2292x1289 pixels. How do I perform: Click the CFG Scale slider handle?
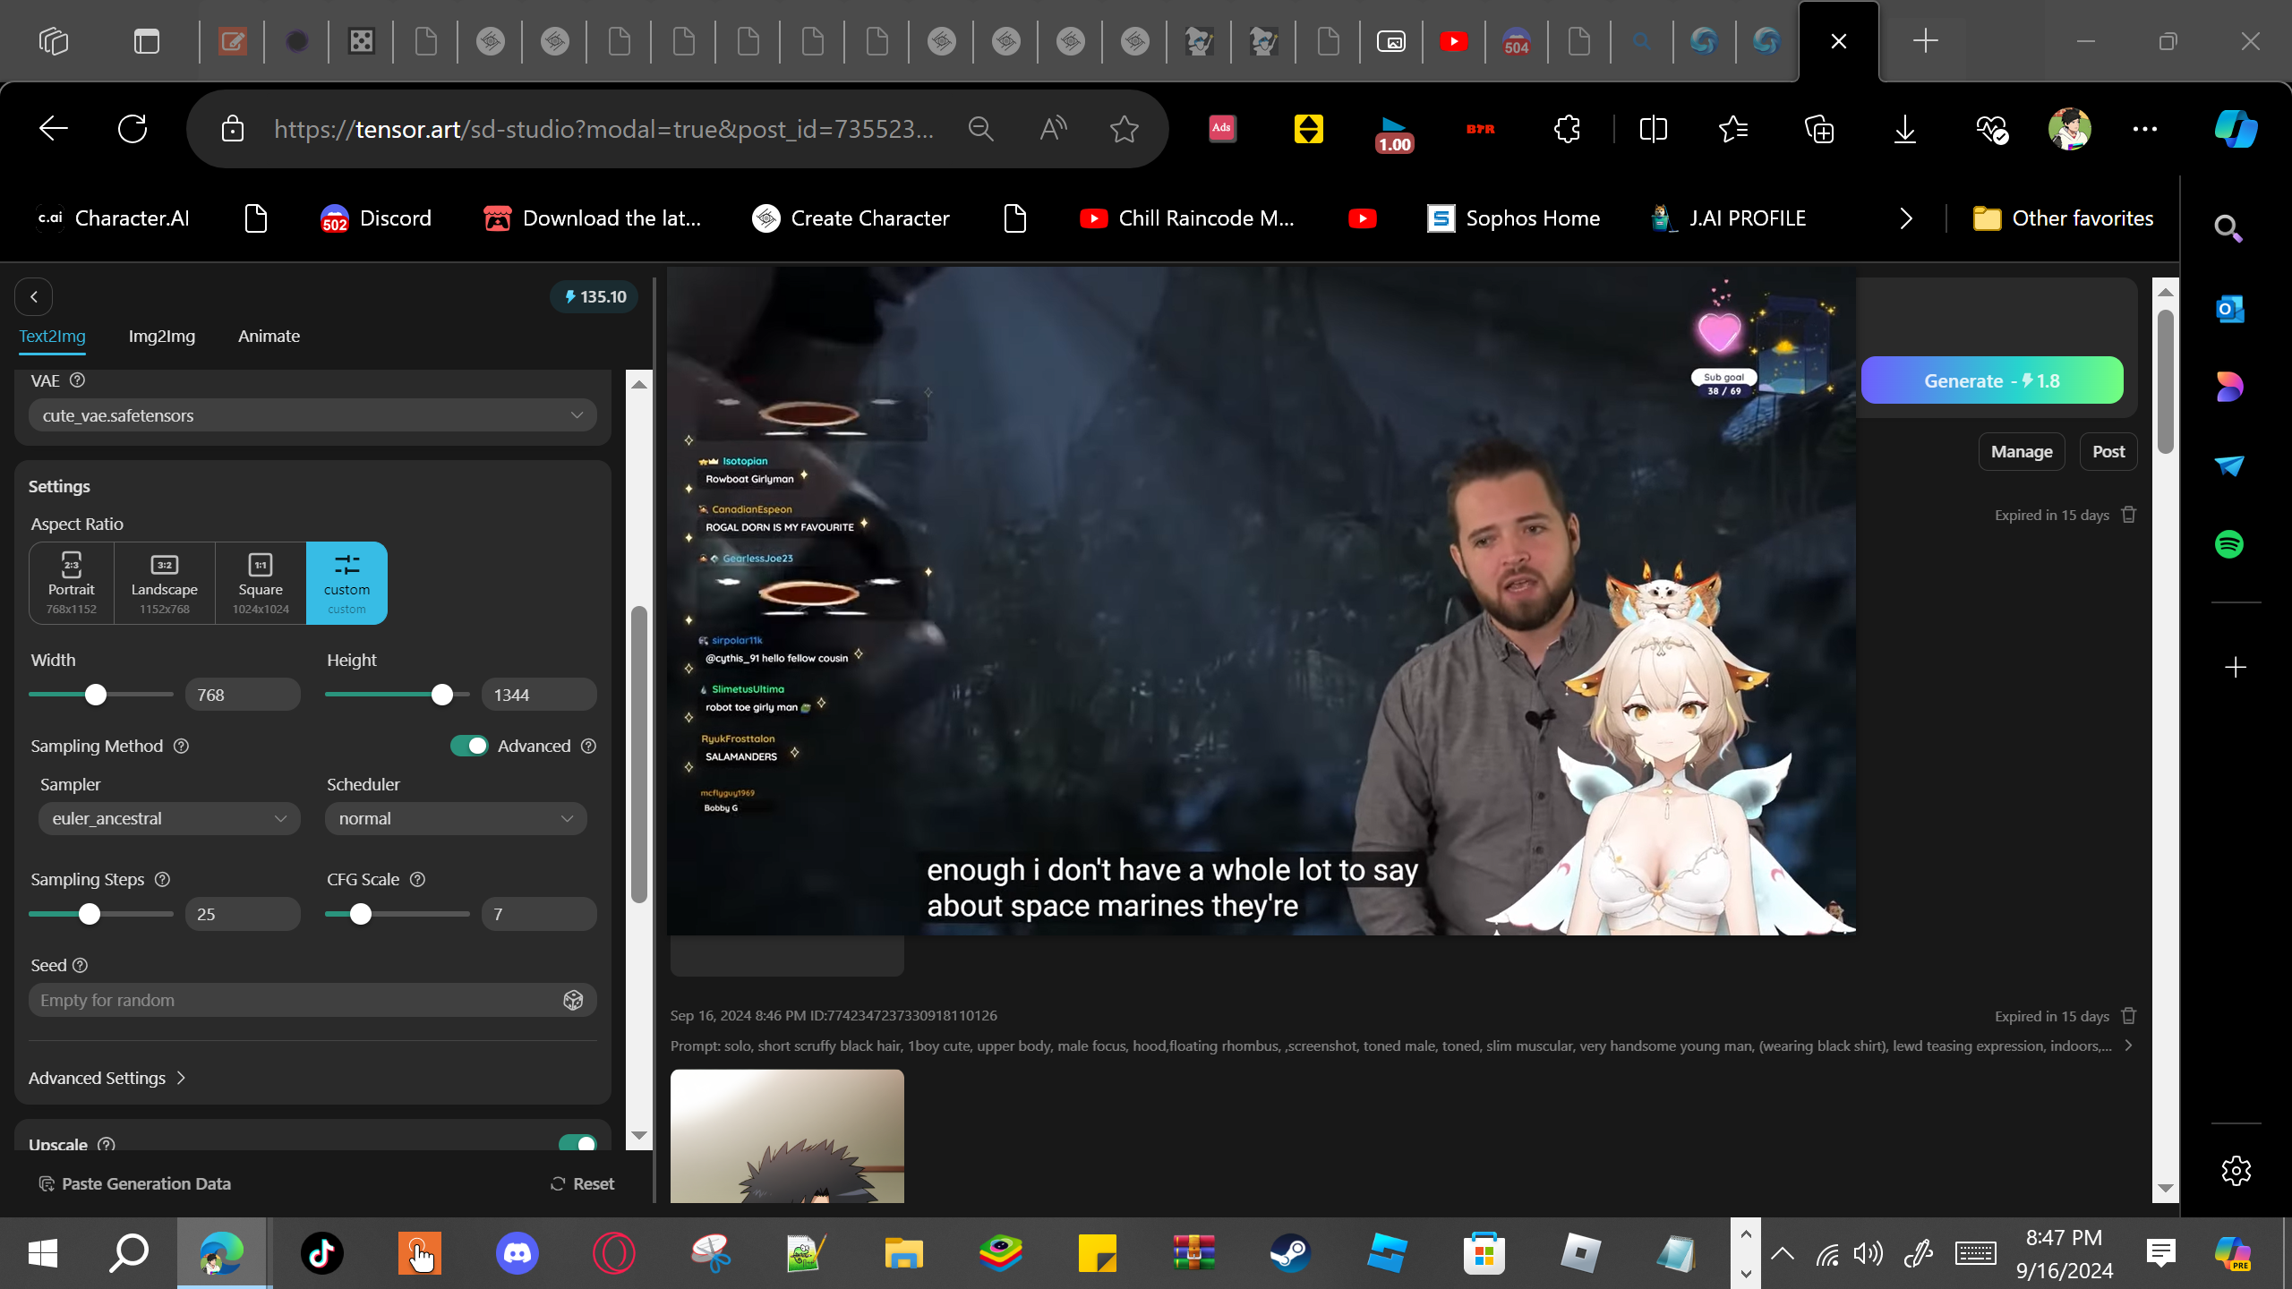coord(360,914)
